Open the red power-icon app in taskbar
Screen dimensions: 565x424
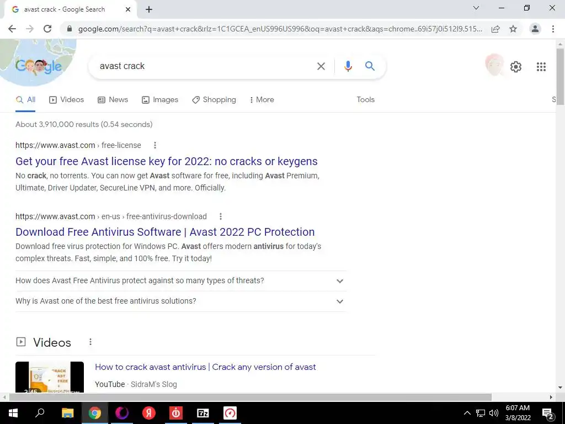176,413
